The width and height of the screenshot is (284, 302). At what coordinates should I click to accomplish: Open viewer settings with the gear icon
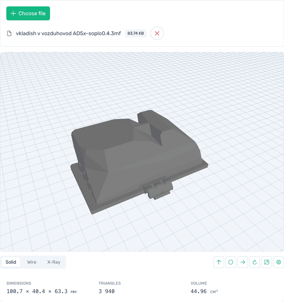click(x=278, y=262)
